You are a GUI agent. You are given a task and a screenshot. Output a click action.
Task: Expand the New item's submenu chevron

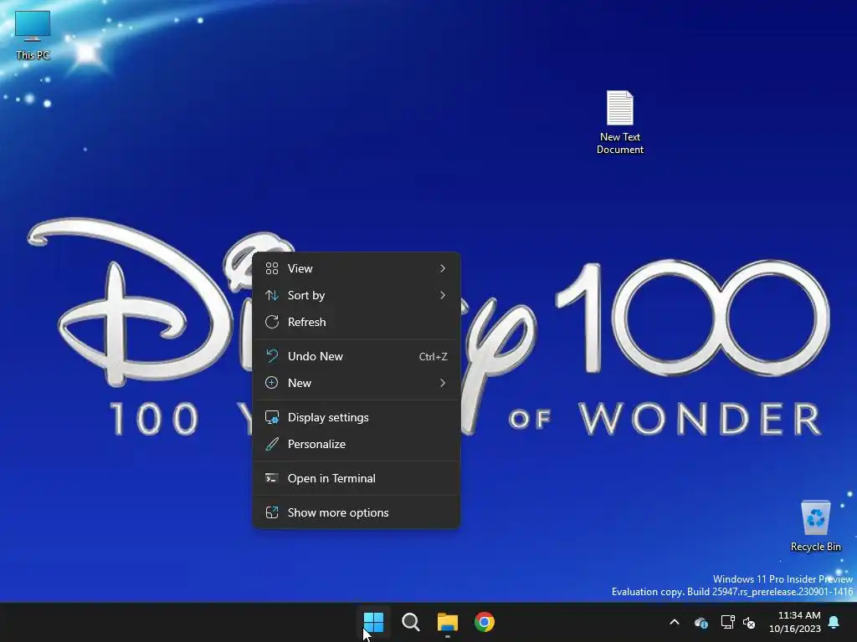(x=443, y=383)
